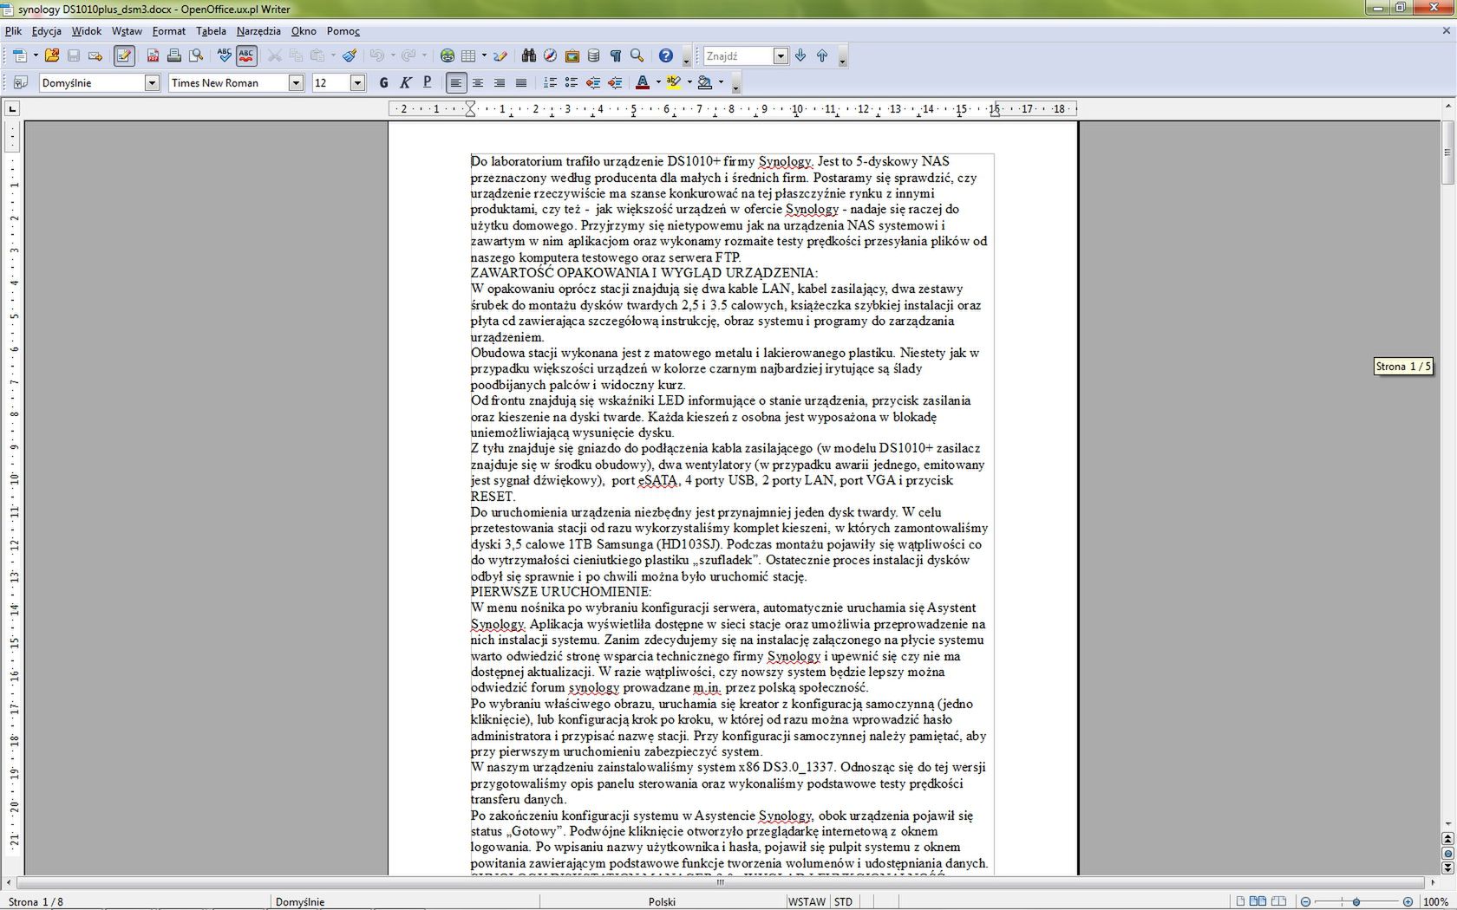
Task: Toggle bold (G) formatting
Action: point(384,82)
